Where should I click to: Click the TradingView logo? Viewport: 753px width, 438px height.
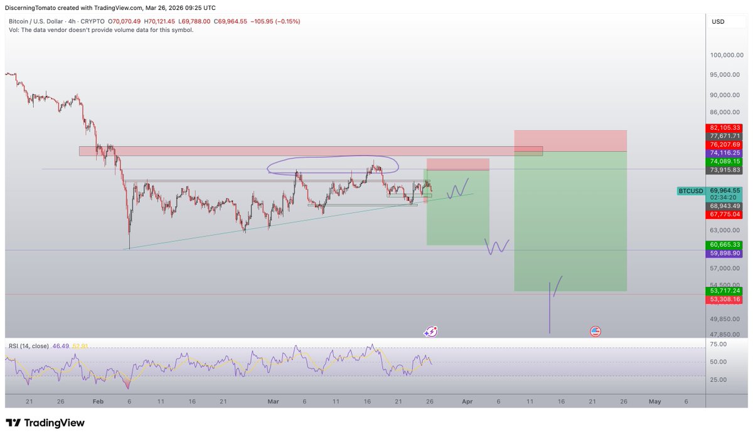pos(45,423)
